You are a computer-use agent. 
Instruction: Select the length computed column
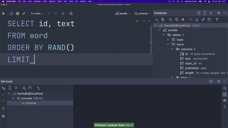click(203, 73)
